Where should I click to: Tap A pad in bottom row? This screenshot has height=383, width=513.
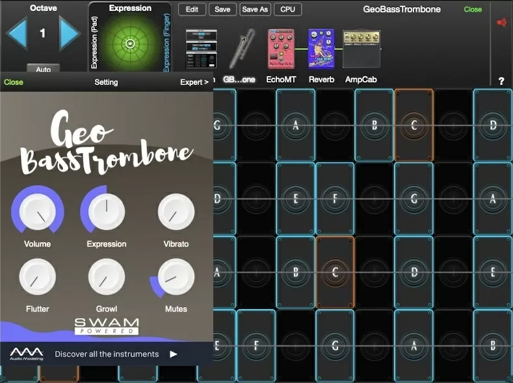click(x=414, y=345)
